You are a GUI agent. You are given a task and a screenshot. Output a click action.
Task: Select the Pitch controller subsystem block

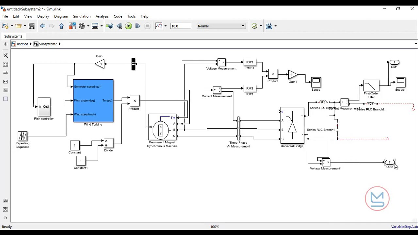pos(44,107)
